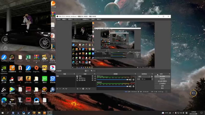Click the 300 ms transition duration field

click(x=146, y=79)
